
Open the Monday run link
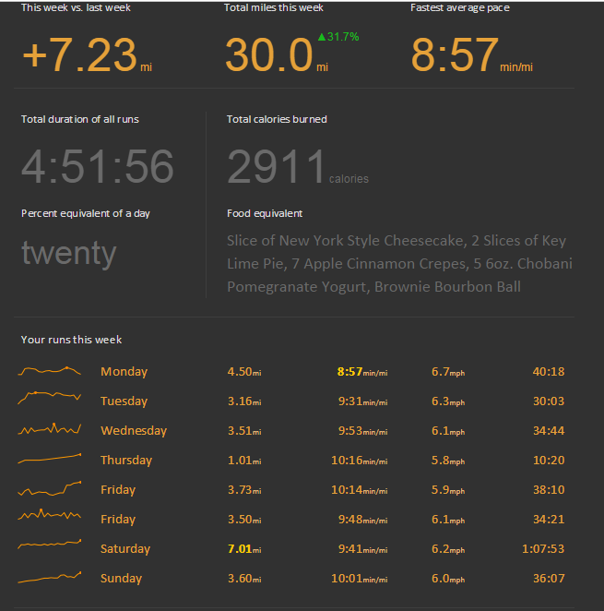pyautogui.click(x=124, y=372)
